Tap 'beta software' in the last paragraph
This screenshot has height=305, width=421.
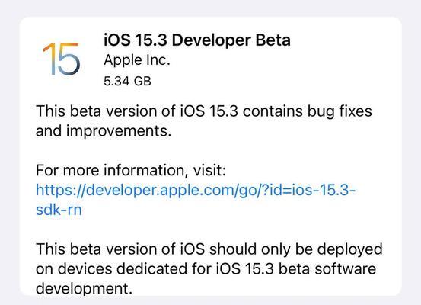(327, 268)
